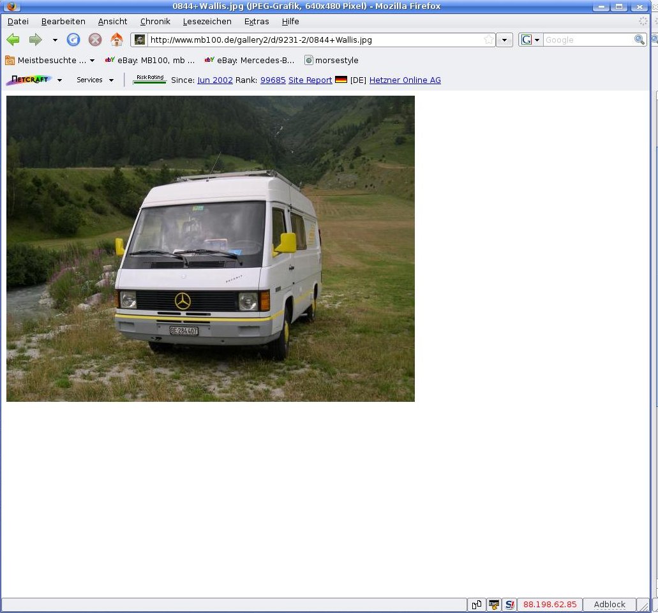Click the green Forward arrow button
Image resolution: width=658 pixels, height=613 pixels.
point(36,40)
